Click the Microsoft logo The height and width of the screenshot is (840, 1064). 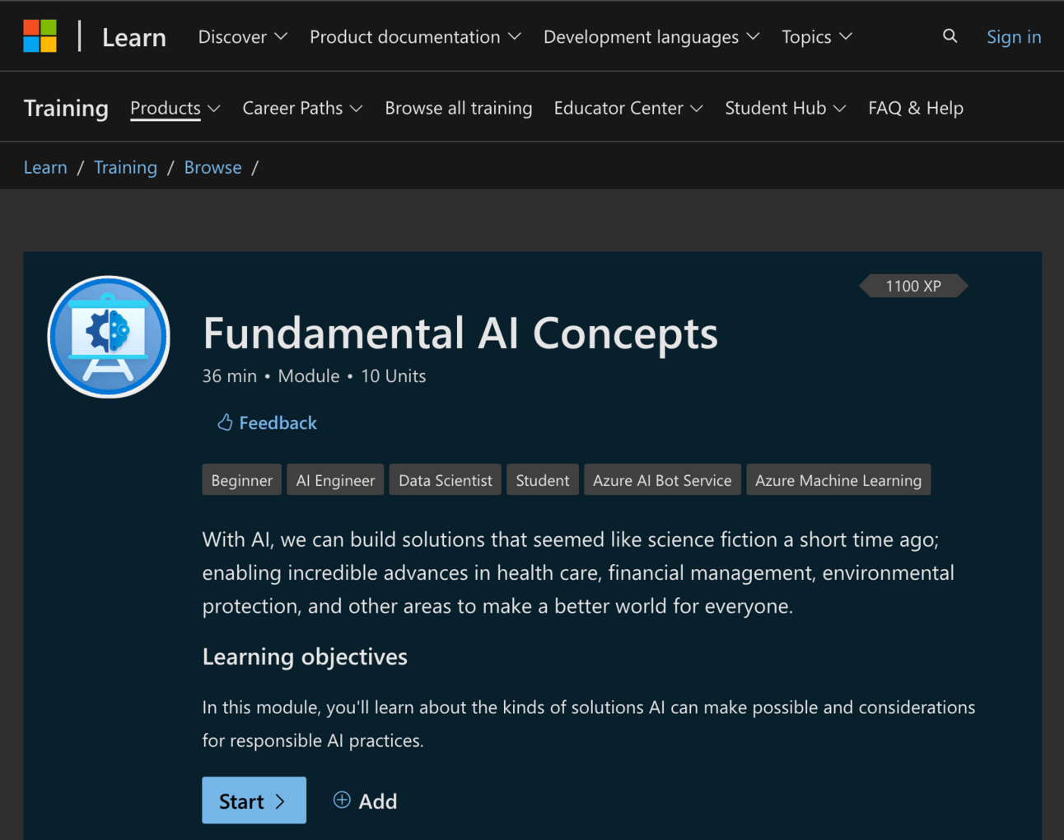click(40, 36)
